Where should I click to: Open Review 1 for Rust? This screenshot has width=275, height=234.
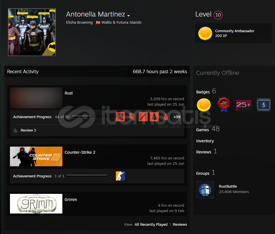28,130
